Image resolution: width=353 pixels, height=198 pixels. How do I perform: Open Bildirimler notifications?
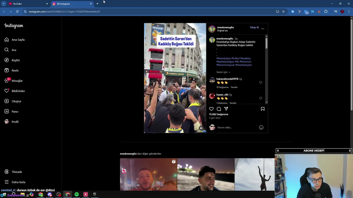15,91
